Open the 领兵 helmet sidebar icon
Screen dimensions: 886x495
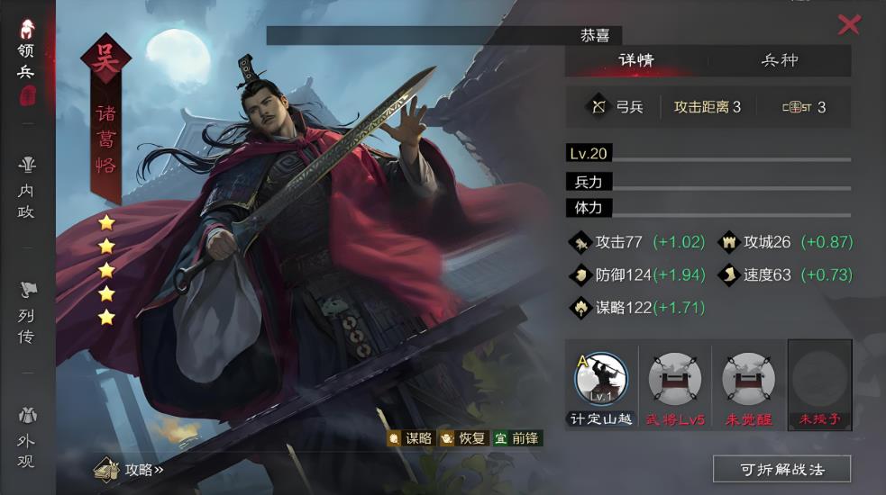27,30
